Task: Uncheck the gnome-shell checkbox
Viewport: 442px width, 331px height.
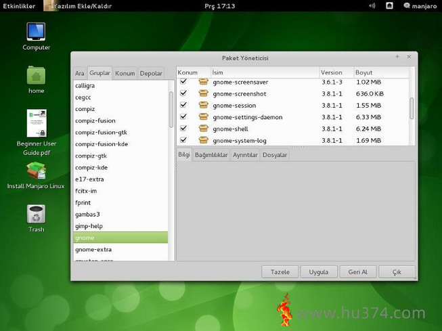Action: point(183,129)
